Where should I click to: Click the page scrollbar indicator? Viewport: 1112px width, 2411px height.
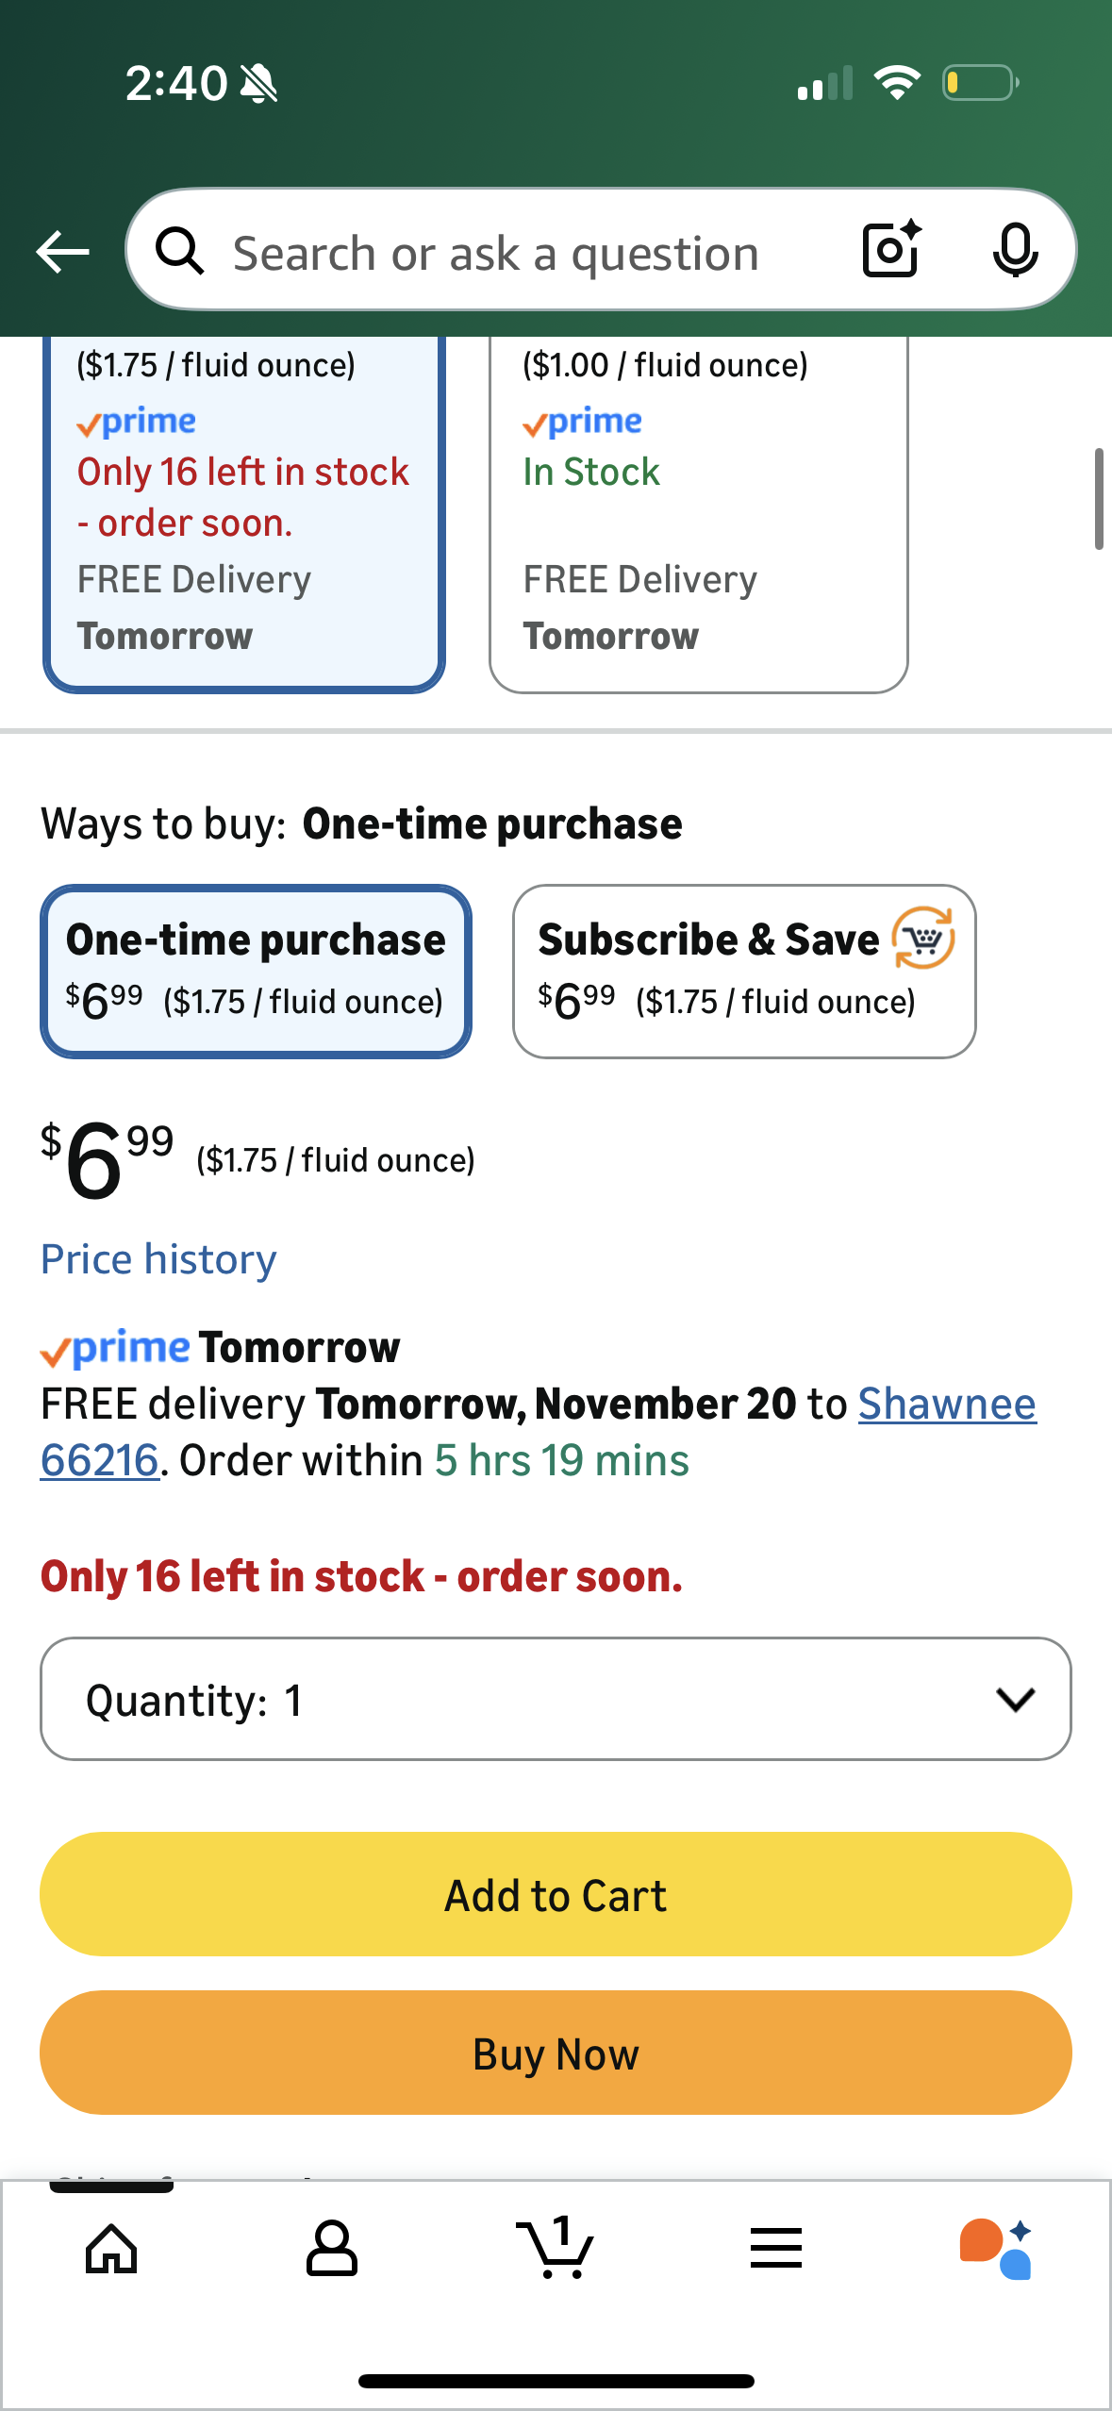pyautogui.click(x=1099, y=499)
